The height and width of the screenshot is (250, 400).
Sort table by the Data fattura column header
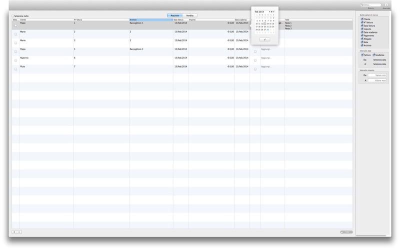[x=180, y=19]
